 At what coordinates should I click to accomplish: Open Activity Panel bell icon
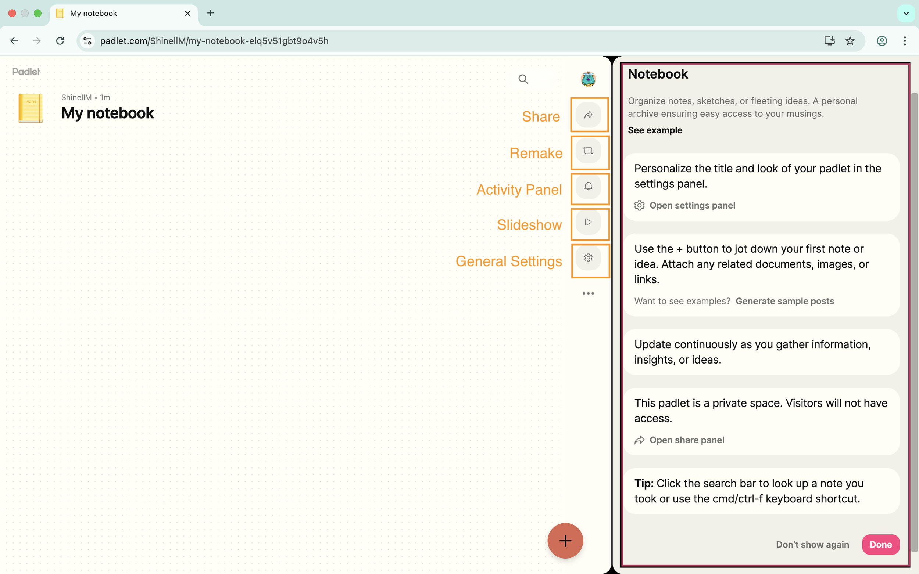click(588, 187)
